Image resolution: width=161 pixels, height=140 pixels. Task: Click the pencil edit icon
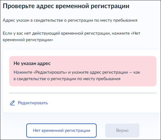point(12,103)
